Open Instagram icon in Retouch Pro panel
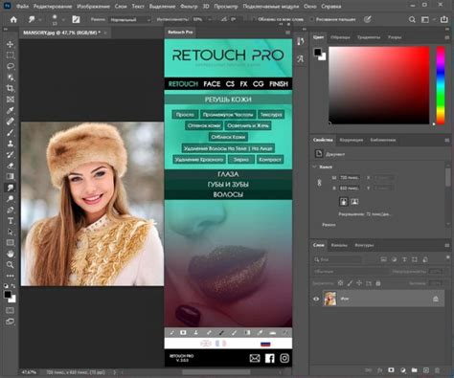454x378 pixels. (x=284, y=358)
